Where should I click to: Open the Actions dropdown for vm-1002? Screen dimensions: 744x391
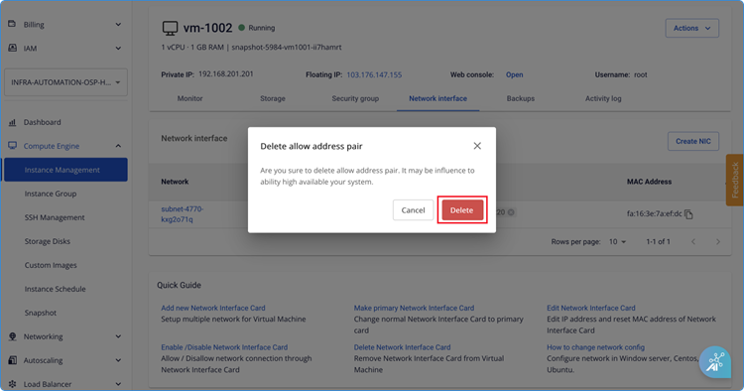click(691, 28)
